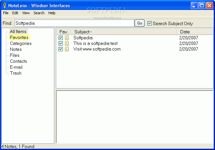Open the File menu

coord(6,13)
